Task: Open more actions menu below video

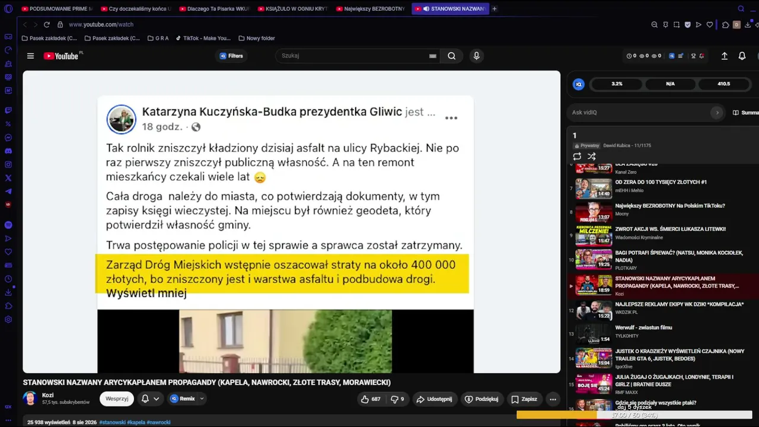Action: click(553, 399)
